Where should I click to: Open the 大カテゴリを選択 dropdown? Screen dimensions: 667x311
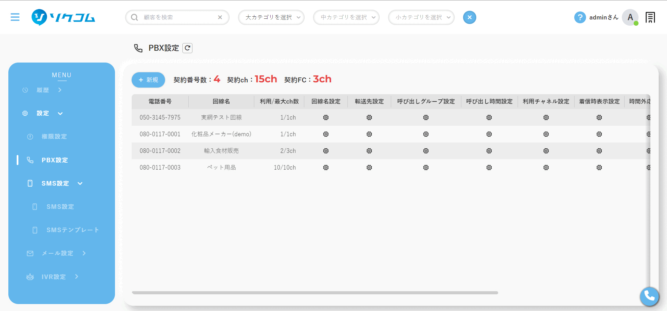(x=271, y=17)
